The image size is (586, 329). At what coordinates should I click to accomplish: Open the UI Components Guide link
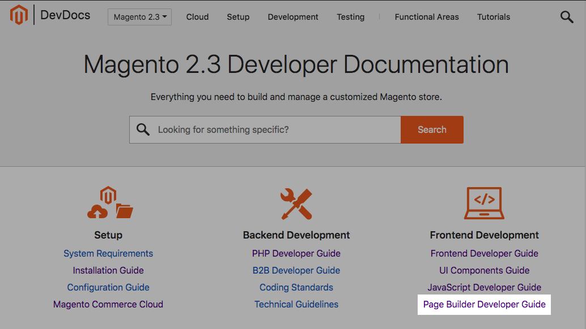tap(485, 271)
